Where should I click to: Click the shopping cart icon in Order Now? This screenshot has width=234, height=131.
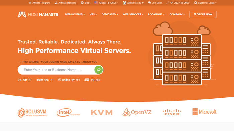(195, 14)
